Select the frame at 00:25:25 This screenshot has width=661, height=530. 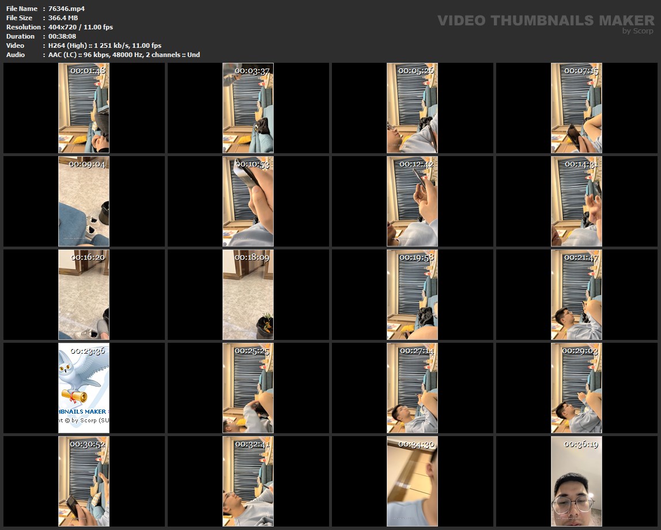point(248,388)
